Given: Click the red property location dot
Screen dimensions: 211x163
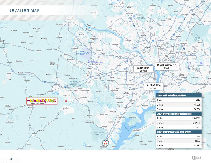Looking at the screenshot, I should [x=66, y=101].
